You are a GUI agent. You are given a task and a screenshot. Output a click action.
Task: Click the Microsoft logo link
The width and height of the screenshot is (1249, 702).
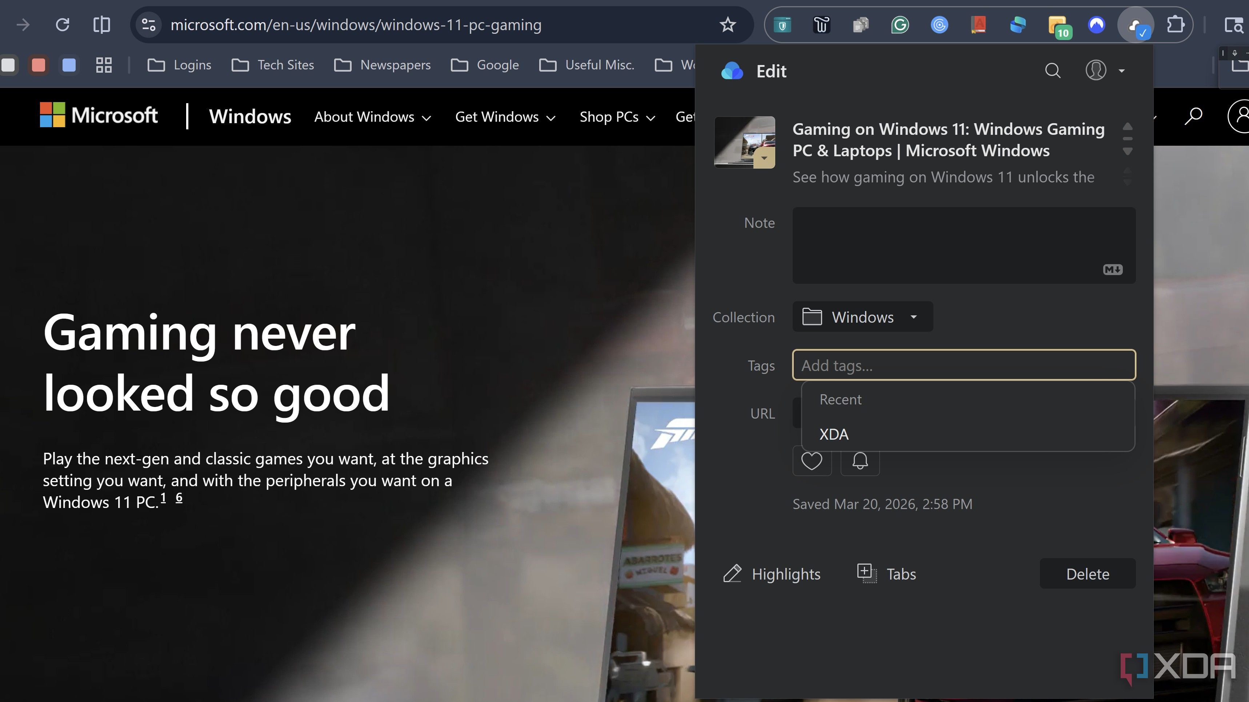pyautogui.click(x=99, y=115)
